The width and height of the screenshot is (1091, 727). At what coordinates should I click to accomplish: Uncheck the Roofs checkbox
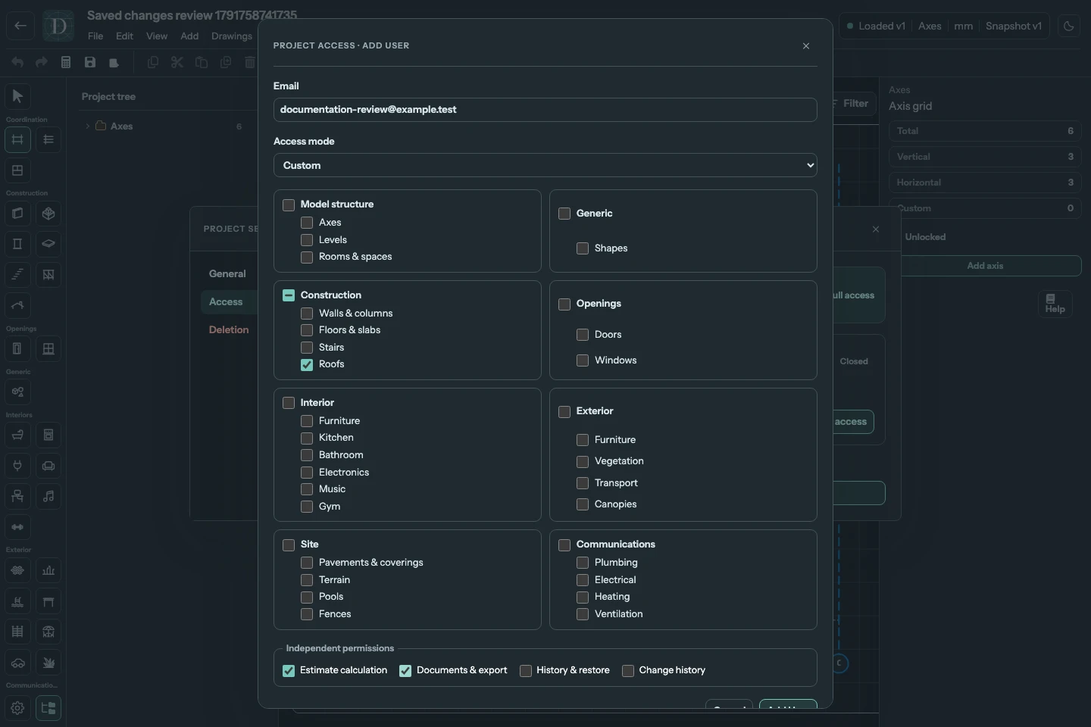click(x=307, y=364)
